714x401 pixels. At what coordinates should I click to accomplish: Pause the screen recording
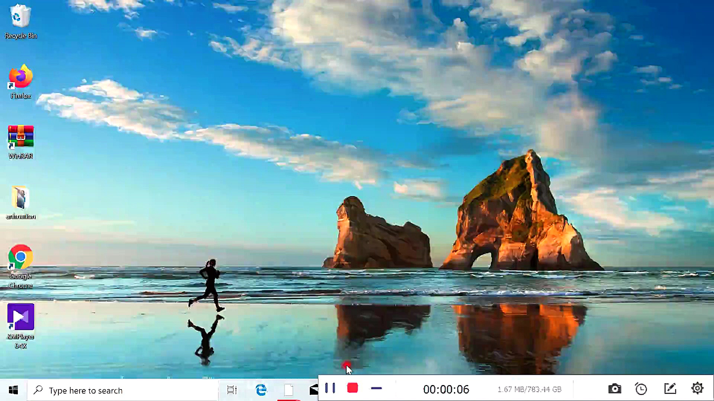[330, 388]
